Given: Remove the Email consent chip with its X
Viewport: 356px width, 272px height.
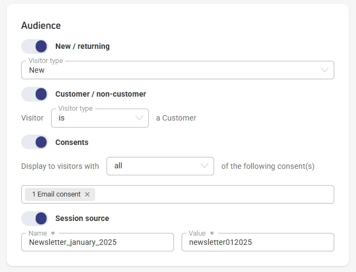Looking at the screenshot, I should click(x=87, y=194).
